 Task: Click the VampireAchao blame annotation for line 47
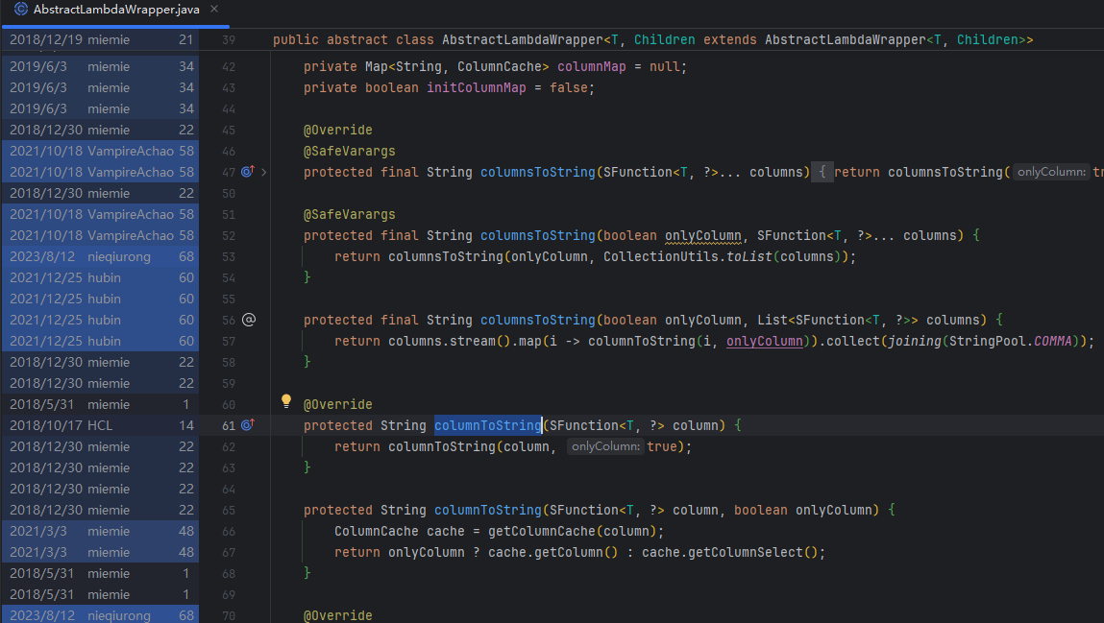(x=96, y=172)
